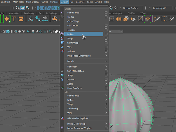Choose Edit Membership Tool

click(86, 118)
